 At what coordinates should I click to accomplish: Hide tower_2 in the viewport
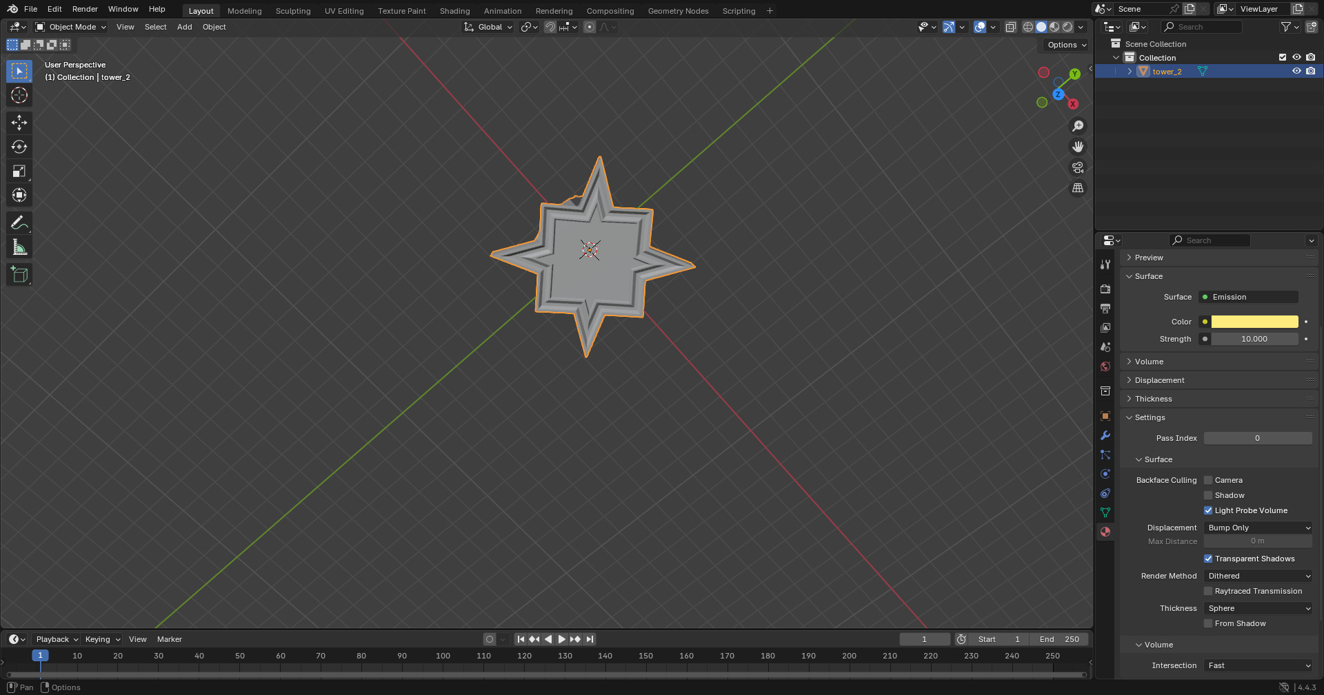tap(1296, 71)
